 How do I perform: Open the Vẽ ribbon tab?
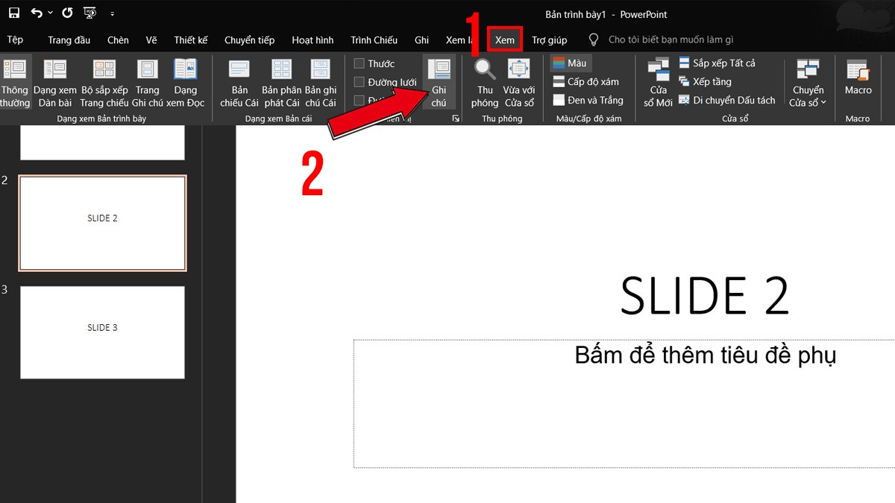[152, 40]
